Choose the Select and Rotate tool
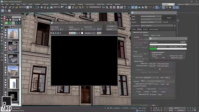The width and height of the screenshot is (199, 112). click(45, 7)
